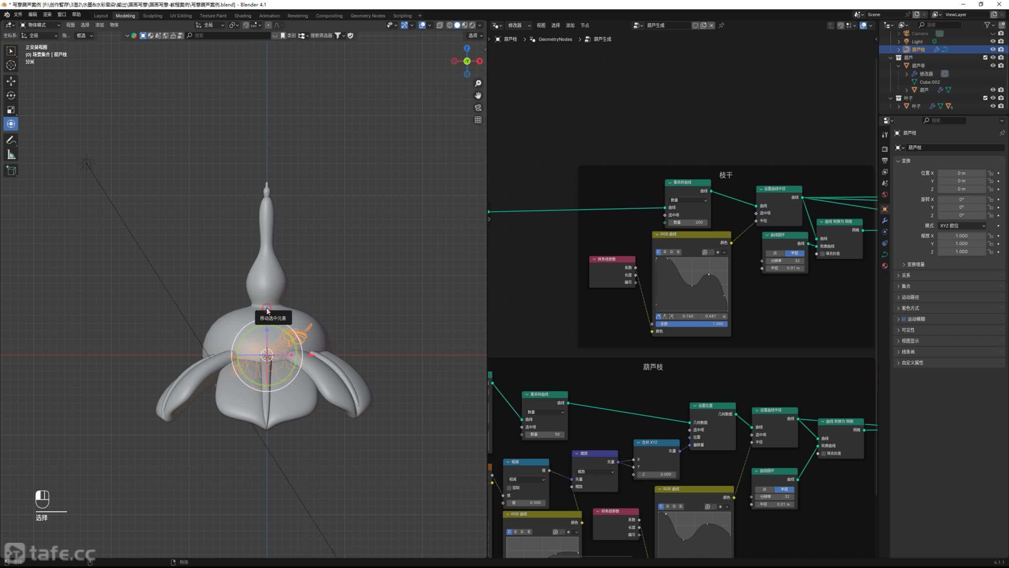
Task: Select the Scale tool in the viewport toolbar
Action: (11, 110)
